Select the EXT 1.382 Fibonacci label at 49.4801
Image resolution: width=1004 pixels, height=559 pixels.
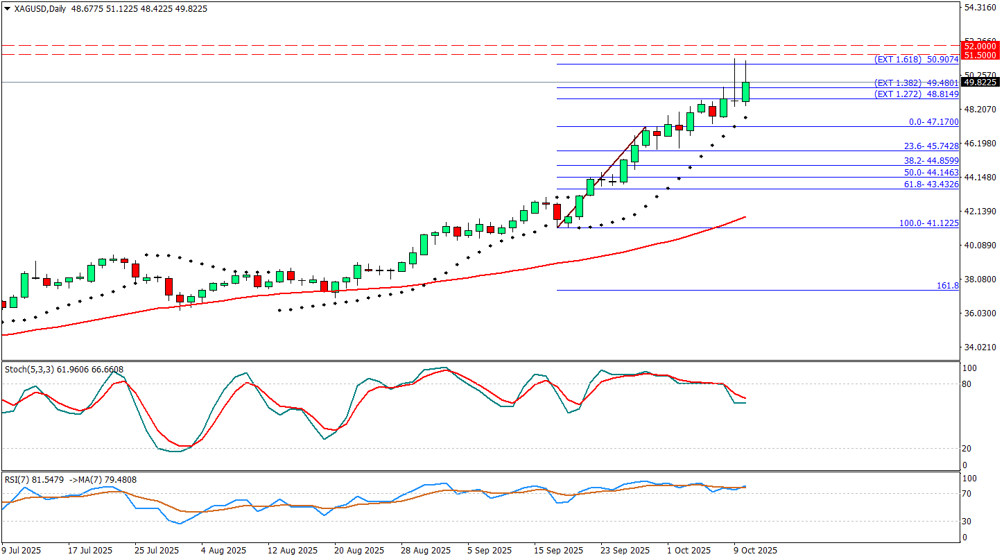pos(917,83)
